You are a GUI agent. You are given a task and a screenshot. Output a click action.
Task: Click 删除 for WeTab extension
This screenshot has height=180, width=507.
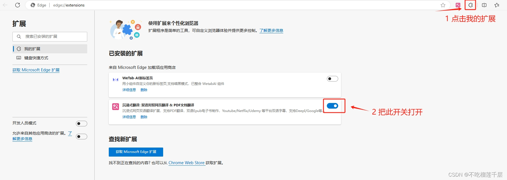pos(144,90)
